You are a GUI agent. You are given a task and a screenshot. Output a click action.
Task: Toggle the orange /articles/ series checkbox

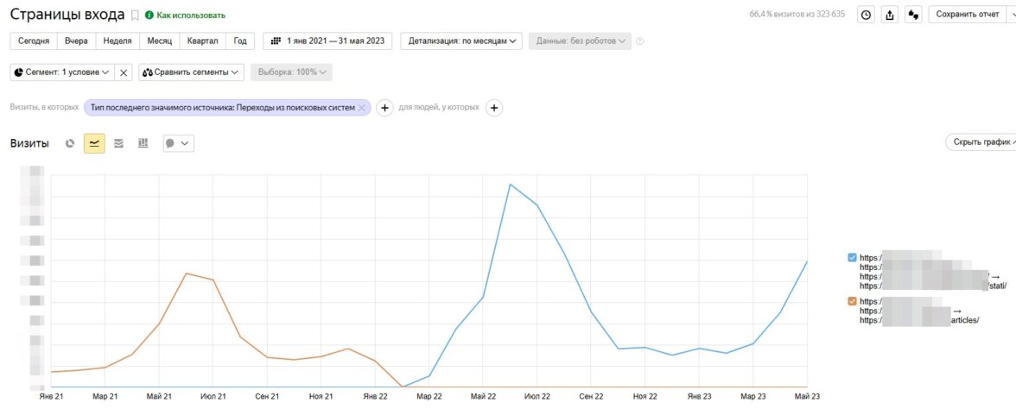[853, 301]
